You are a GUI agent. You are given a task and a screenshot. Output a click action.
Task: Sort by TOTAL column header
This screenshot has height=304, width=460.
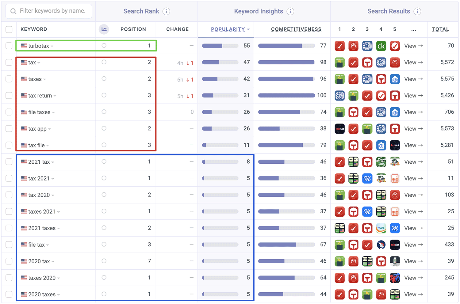440,29
